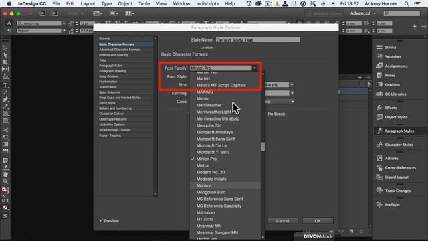Expand the Font Family dropdown arrow
Screen dimensions: 428x241
coord(255,68)
